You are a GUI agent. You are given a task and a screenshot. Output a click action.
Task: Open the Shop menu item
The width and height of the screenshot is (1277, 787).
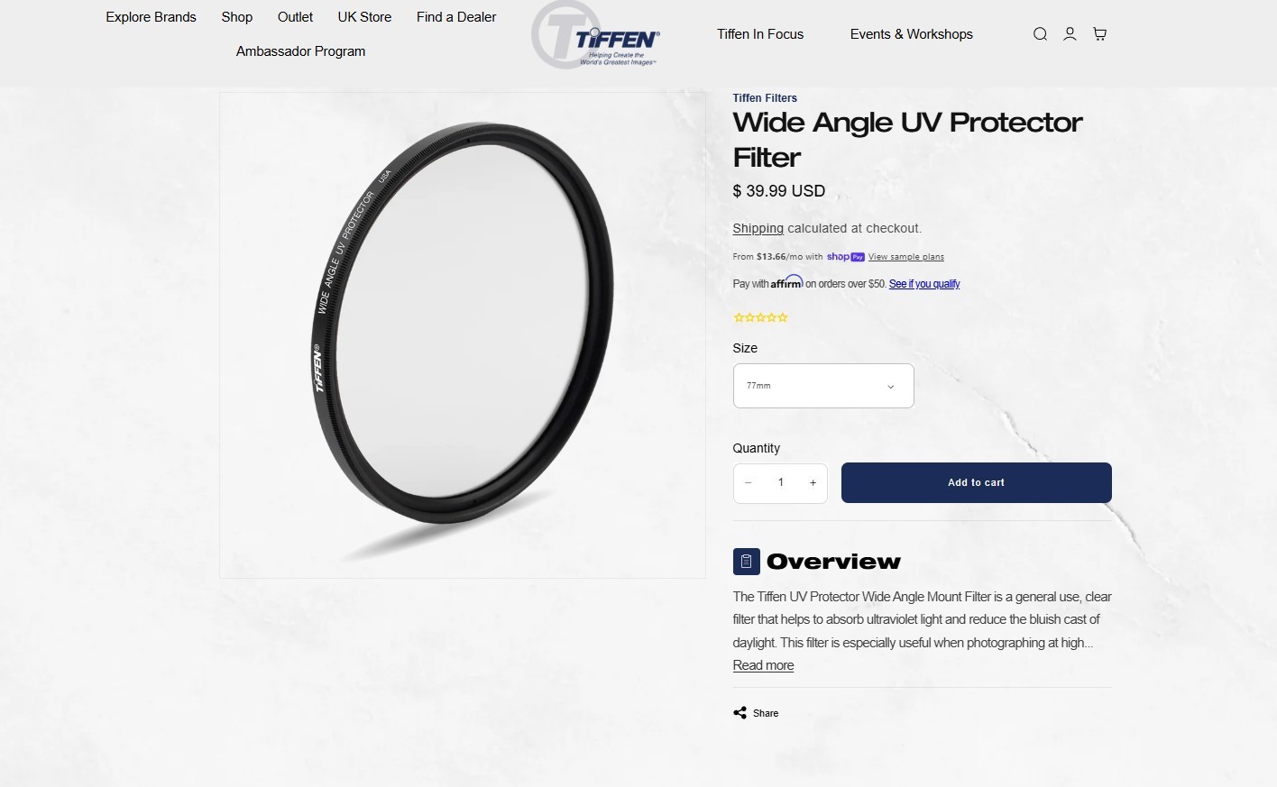[x=237, y=17]
